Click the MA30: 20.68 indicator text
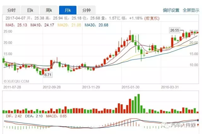202x134 pixels. click(x=96, y=25)
